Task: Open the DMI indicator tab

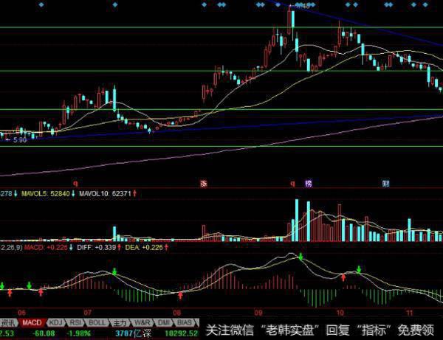Action: pos(165,323)
